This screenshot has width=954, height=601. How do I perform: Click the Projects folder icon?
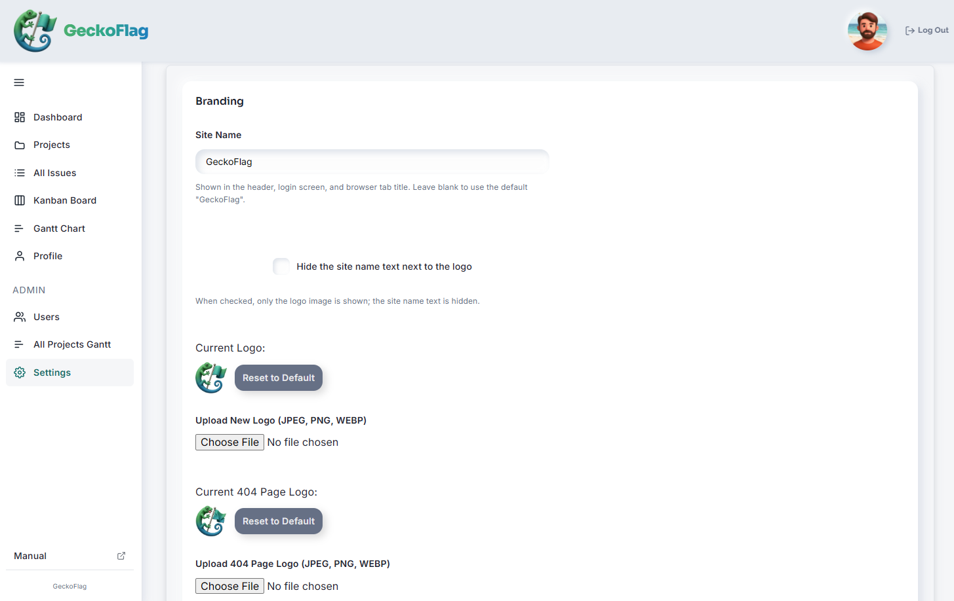pyautogui.click(x=20, y=145)
